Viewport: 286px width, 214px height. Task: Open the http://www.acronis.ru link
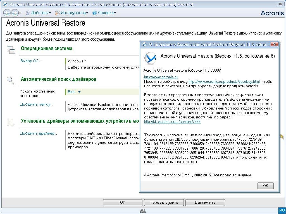[161, 77]
